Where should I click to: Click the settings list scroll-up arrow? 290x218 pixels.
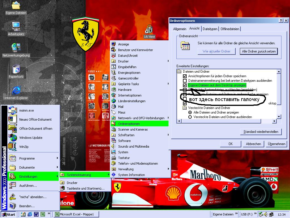(279, 72)
